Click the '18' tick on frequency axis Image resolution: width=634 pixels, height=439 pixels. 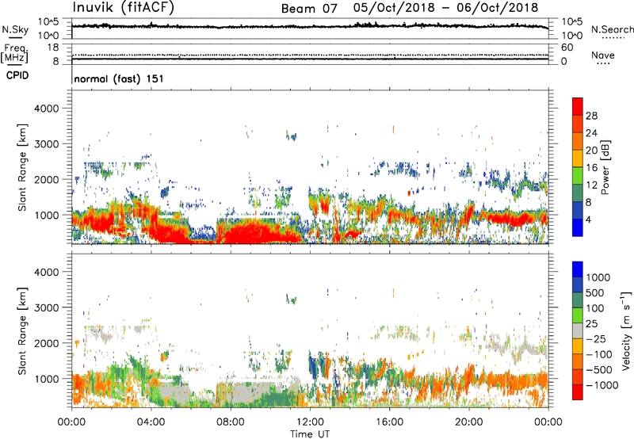click(53, 48)
